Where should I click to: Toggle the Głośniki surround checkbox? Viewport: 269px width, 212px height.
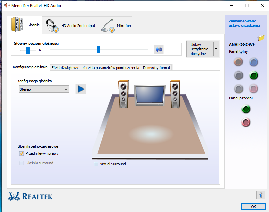coord(21,163)
